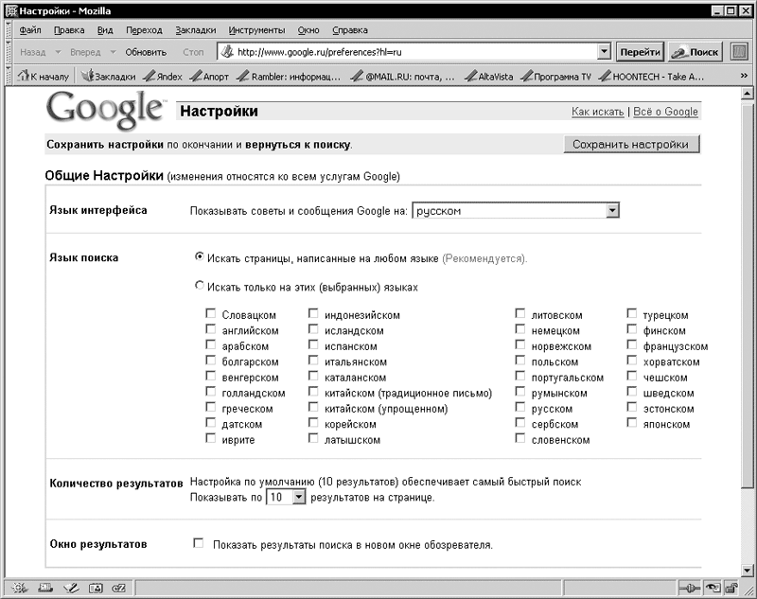The image size is (757, 599).
Task: Open the interface language dropdown showing 'русском'
Action: [x=612, y=210]
